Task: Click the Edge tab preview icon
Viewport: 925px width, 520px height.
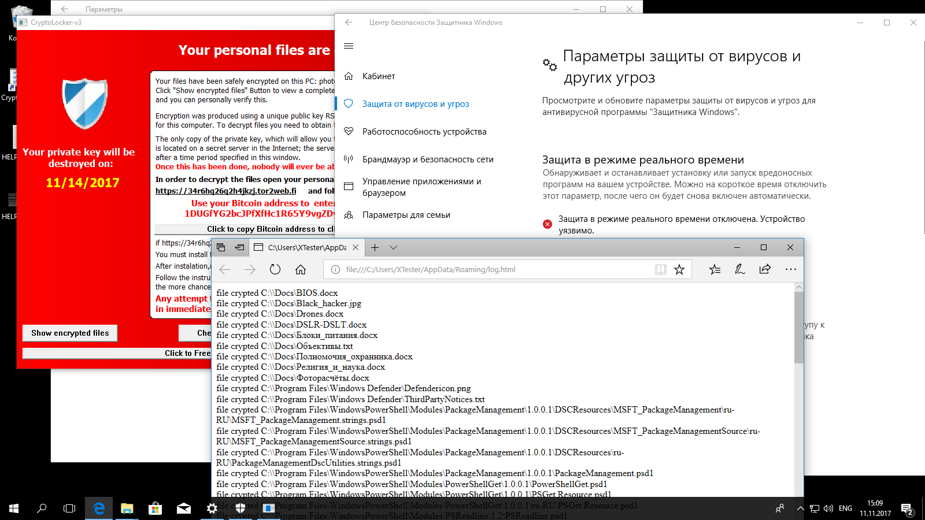Action: (x=221, y=247)
